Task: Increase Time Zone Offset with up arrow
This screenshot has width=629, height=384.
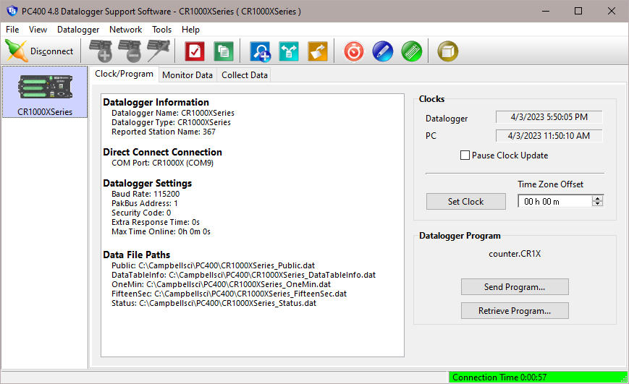Action: (598, 198)
